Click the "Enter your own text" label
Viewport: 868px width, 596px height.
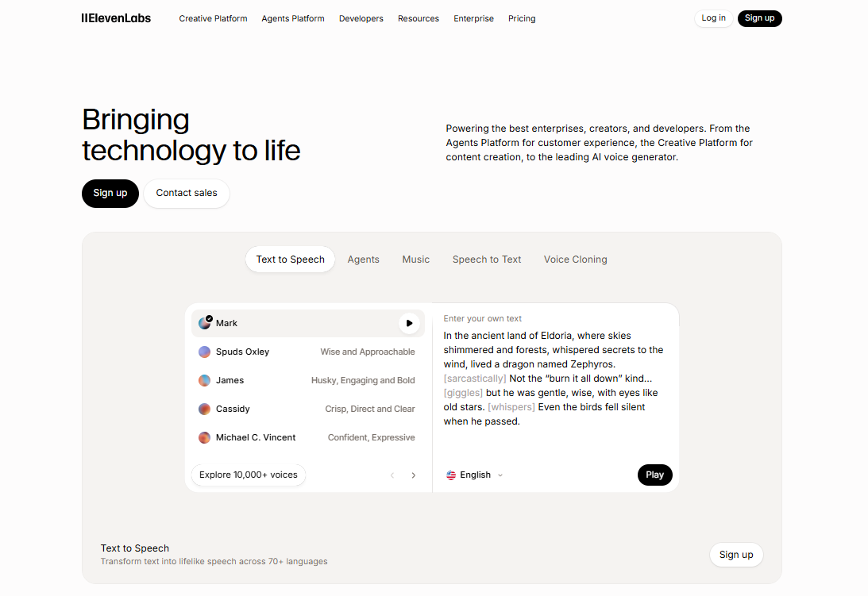tap(483, 319)
